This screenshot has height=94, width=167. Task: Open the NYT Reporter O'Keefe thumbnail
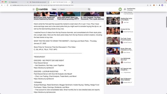[x=113, y=71]
